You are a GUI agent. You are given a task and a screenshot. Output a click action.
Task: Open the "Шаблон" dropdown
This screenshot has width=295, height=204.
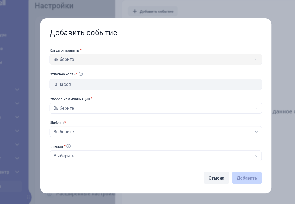156,132
